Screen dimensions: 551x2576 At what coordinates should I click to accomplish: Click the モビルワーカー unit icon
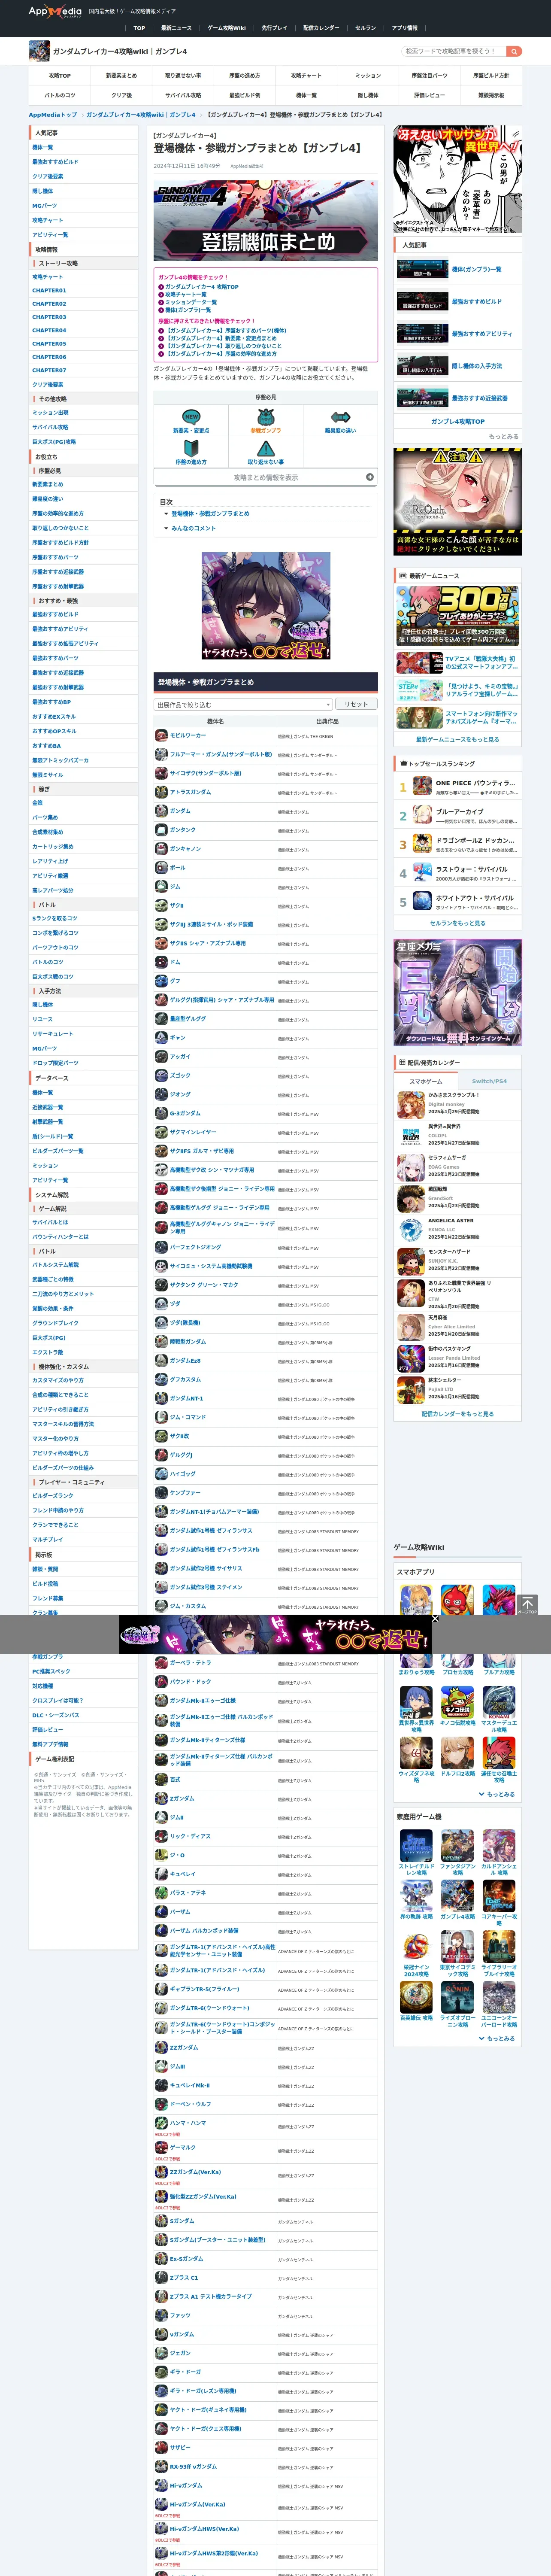161,735
